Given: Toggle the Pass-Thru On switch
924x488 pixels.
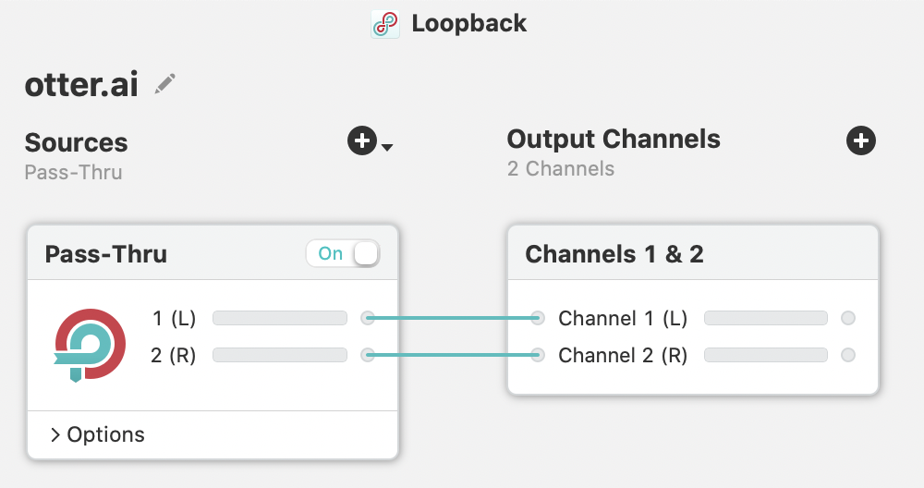Looking at the screenshot, I should (343, 254).
